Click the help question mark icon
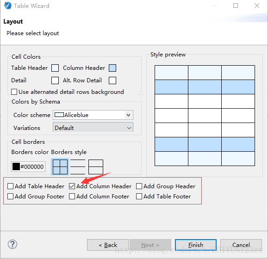268x259 pixels. (12, 244)
